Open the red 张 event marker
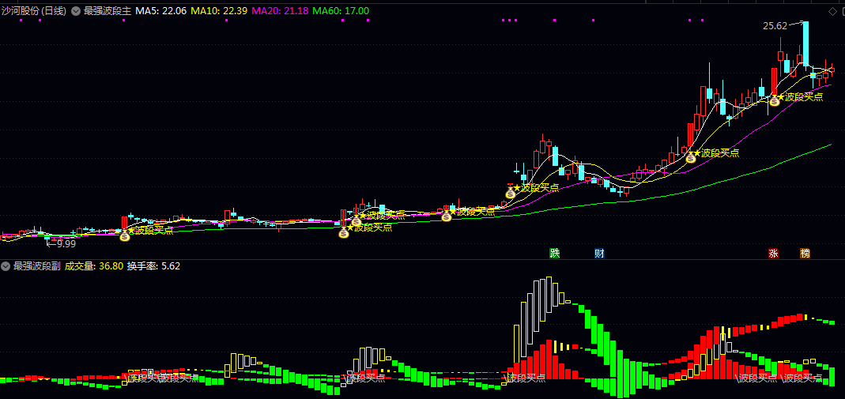Viewport: 845px width, 399px height. point(773,253)
